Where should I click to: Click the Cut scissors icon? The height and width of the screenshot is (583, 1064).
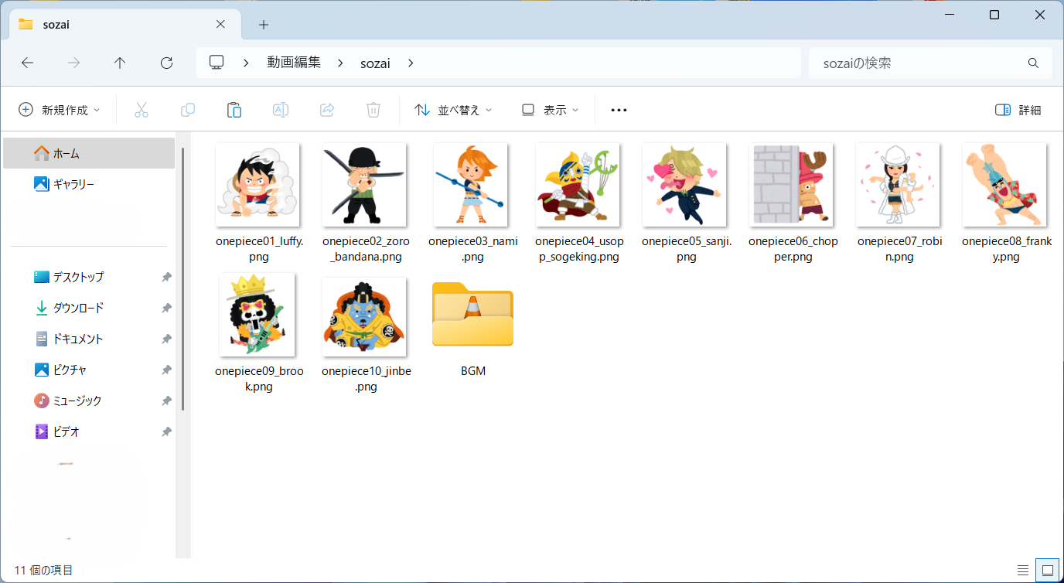pos(141,110)
